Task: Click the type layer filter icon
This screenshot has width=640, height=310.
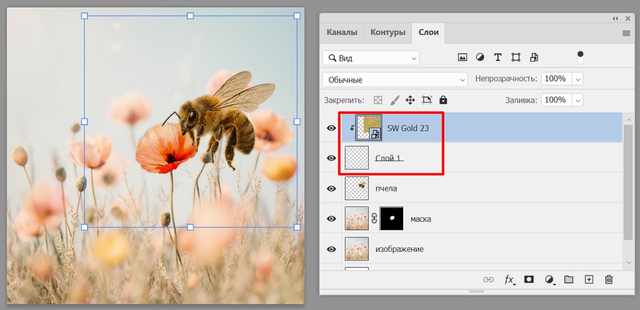Action: 498,58
